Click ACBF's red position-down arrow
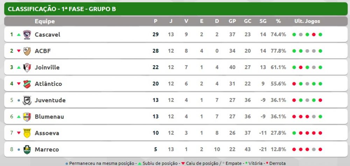 19,51
